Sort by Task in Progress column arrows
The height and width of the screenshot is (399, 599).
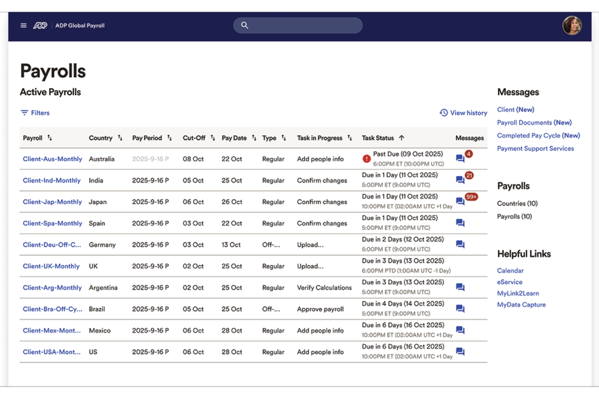[350, 138]
